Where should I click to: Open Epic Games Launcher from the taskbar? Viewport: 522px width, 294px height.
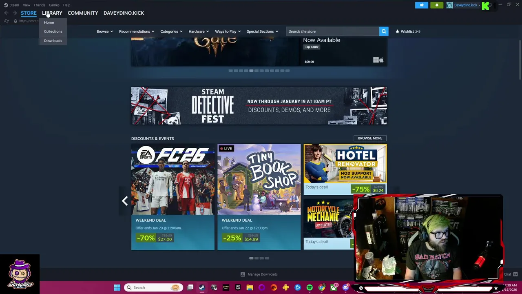point(238,287)
